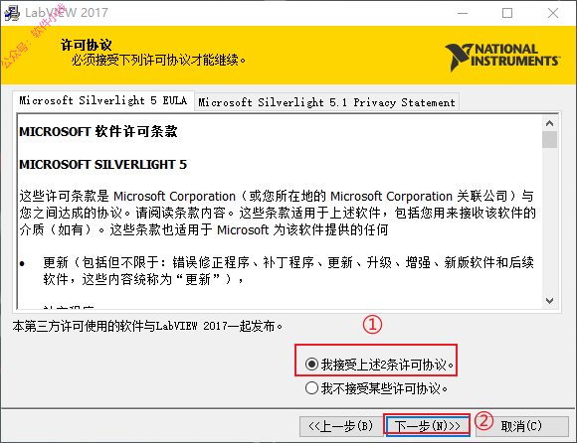Click inside the Microsoft license text area

pos(280,212)
